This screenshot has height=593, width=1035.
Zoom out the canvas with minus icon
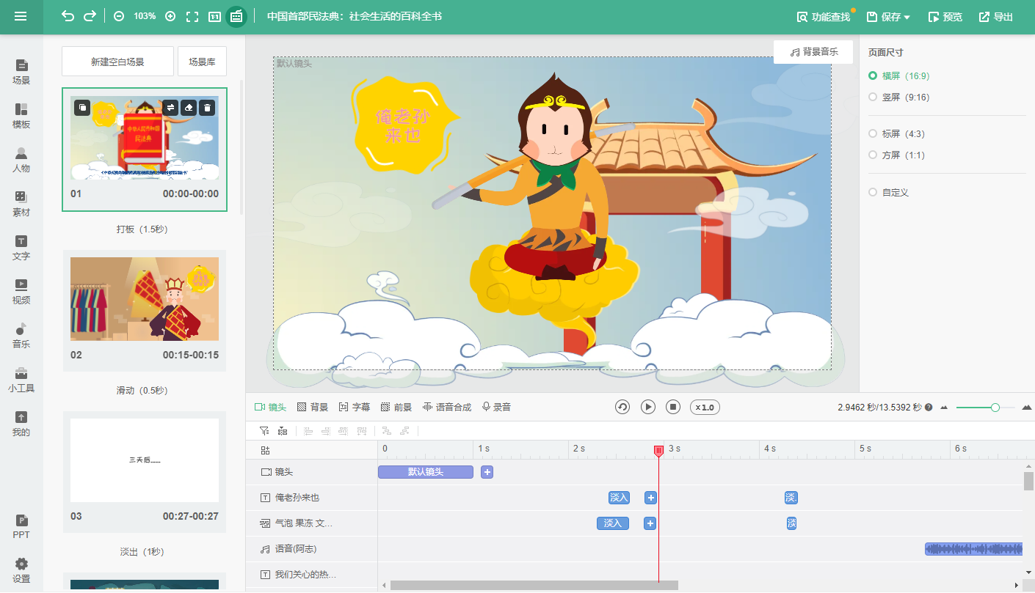point(119,16)
